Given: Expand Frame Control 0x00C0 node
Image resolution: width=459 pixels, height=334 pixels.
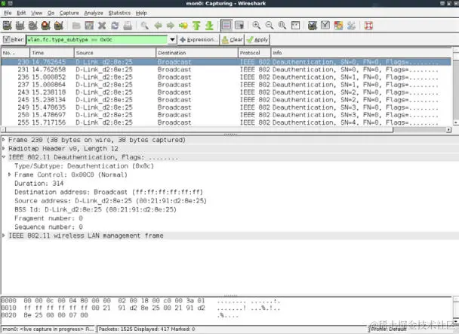Looking at the screenshot, I should tap(9, 175).
